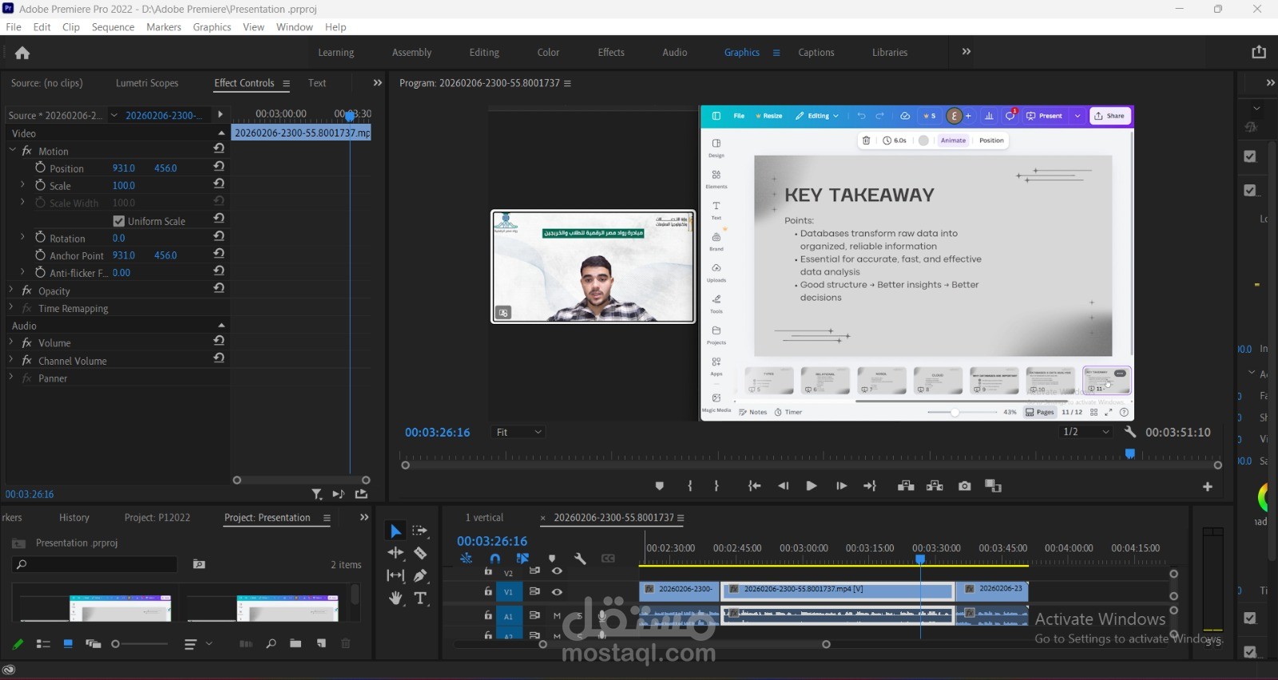
Task: Uncheck the Uniform Scale checkbox
Action: click(x=119, y=221)
